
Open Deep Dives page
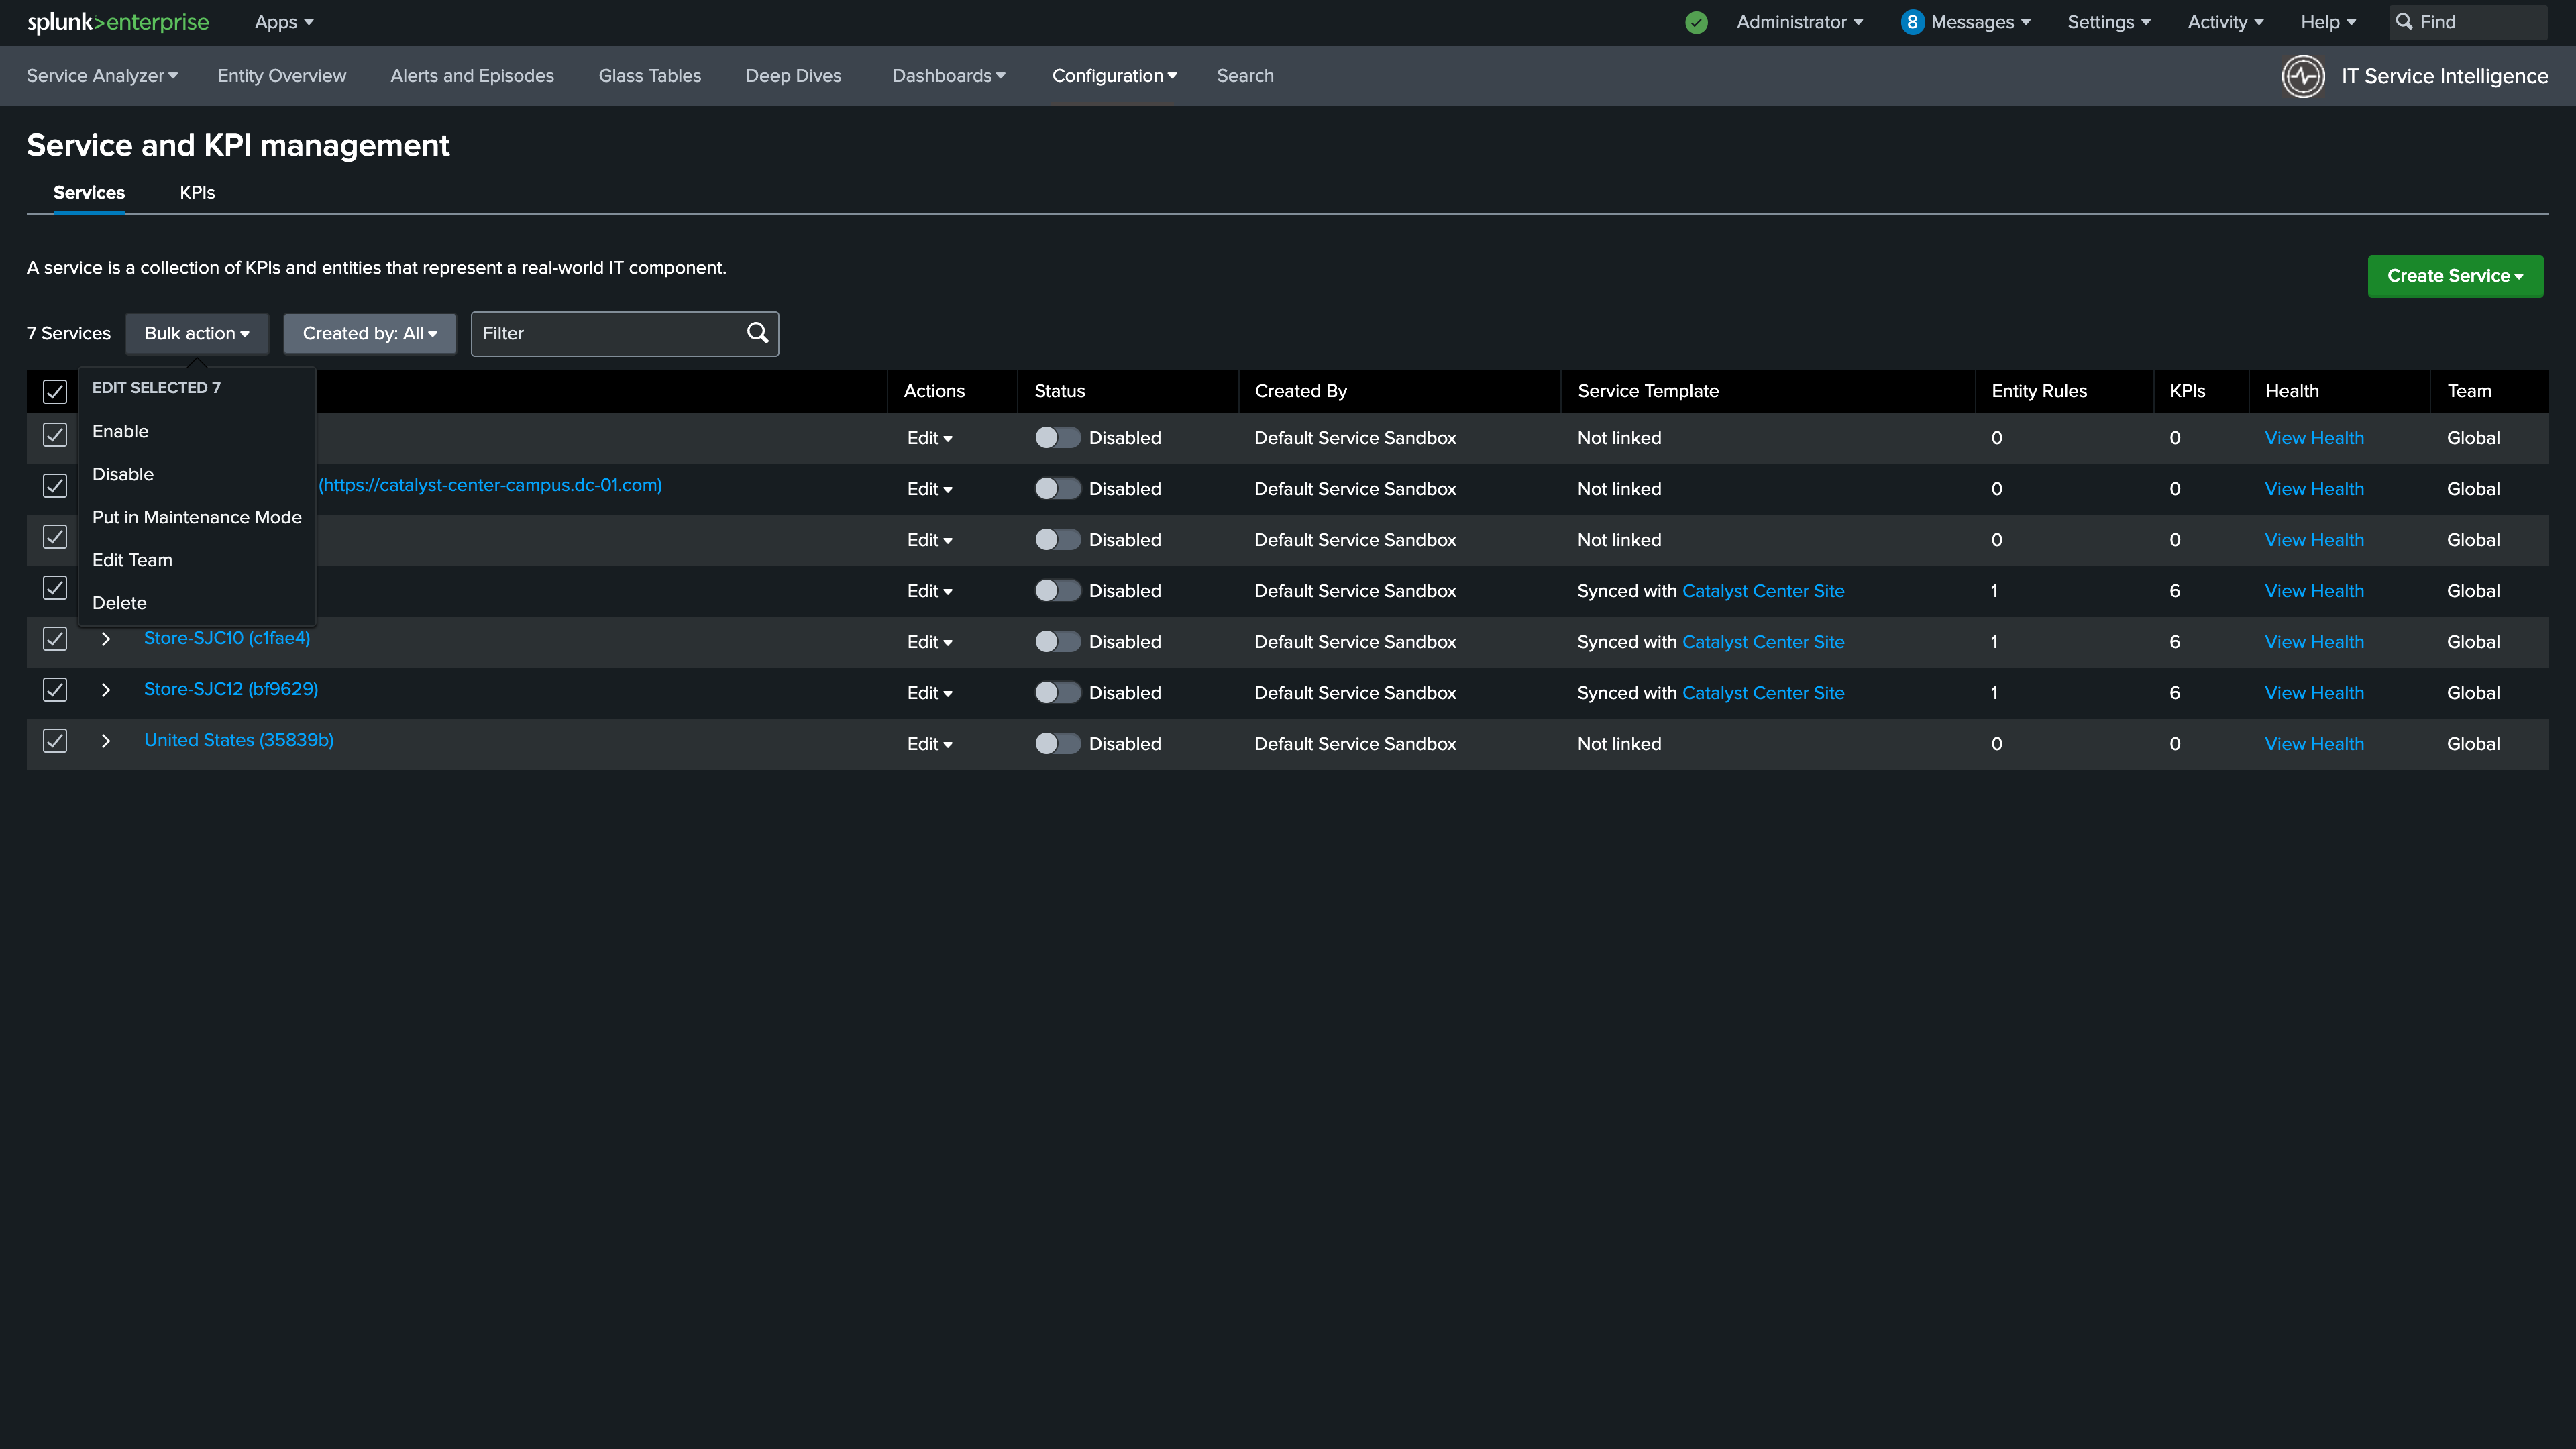coord(793,76)
